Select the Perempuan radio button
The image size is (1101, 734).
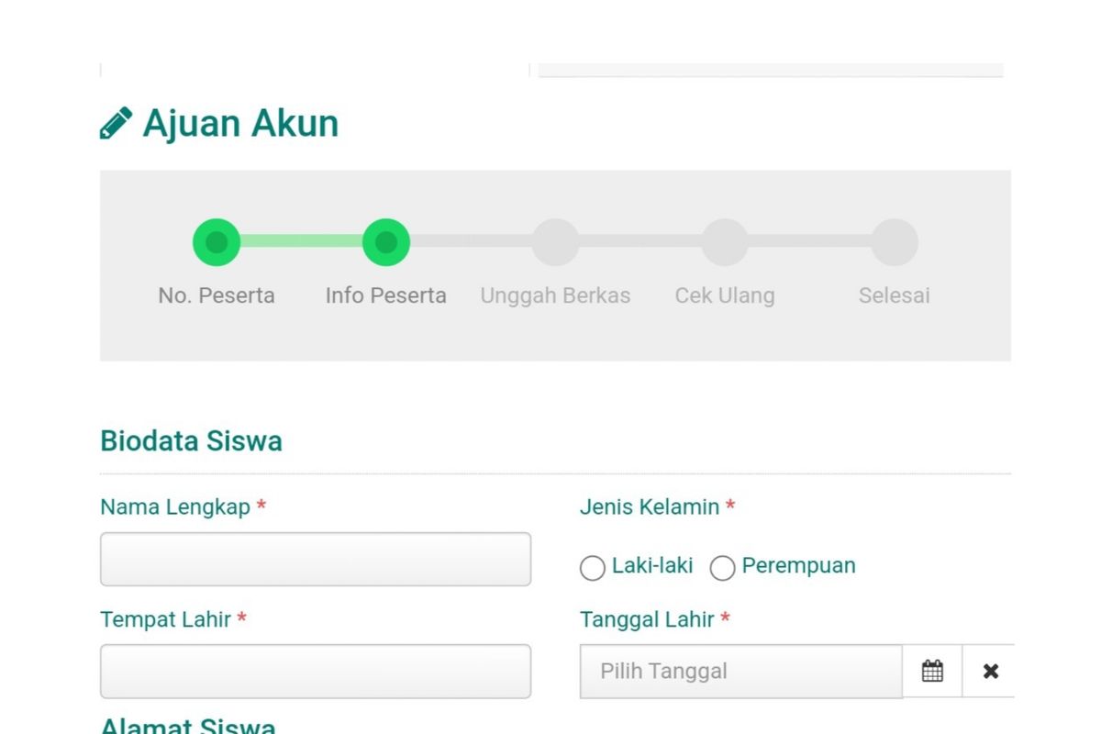723,569
